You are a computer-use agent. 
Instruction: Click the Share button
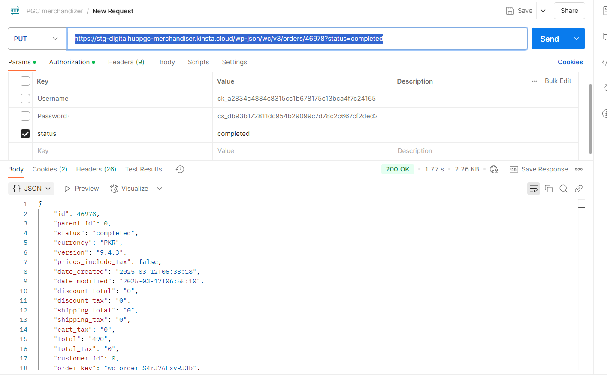569,11
